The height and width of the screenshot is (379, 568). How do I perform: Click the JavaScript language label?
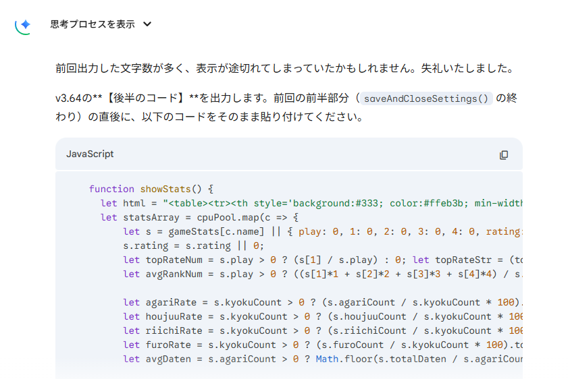click(90, 154)
